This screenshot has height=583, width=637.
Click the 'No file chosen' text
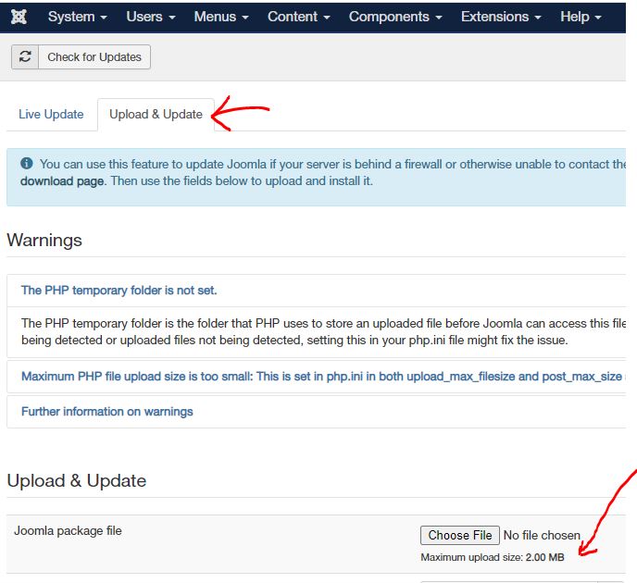(542, 536)
